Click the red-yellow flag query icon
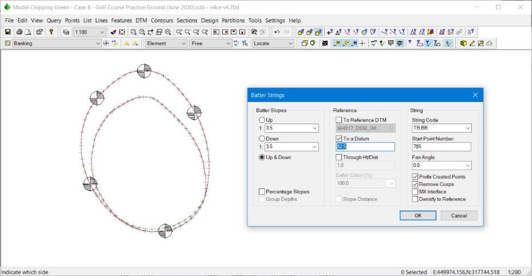532x276 pixels. point(431,32)
